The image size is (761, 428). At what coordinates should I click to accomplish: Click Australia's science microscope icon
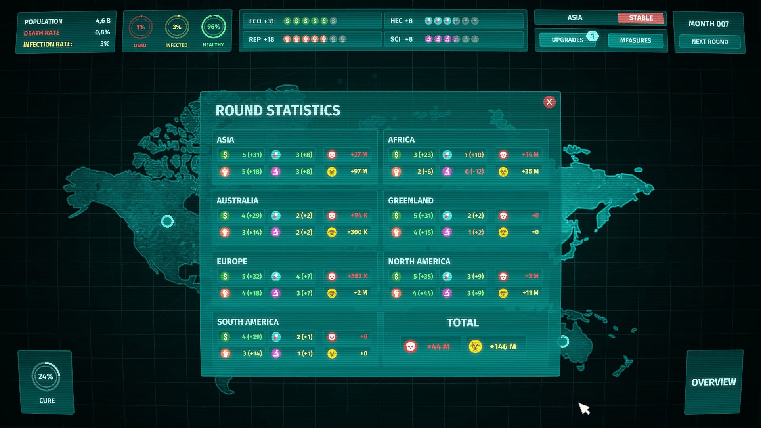(x=275, y=232)
